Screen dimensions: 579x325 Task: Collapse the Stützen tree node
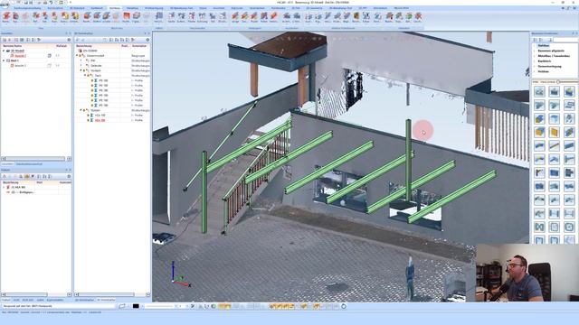click(81, 110)
